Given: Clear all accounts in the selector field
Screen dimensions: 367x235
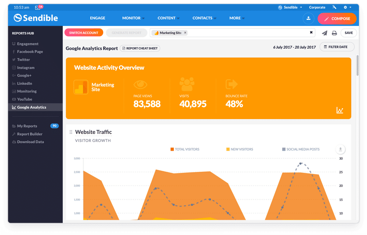Looking at the screenshot, I should coord(311,32).
